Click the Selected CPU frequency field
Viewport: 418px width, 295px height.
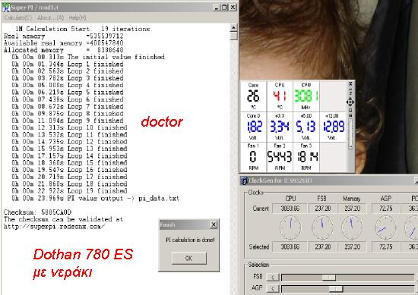(x=290, y=247)
